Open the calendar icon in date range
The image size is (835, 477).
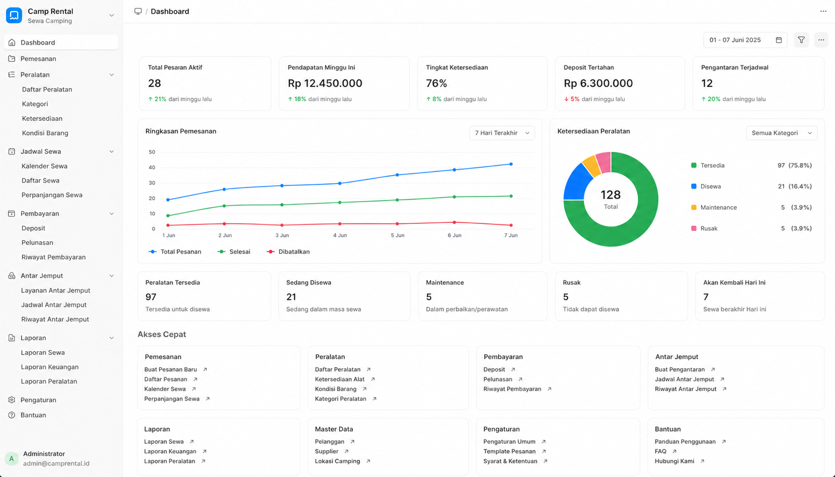[779, 40]
